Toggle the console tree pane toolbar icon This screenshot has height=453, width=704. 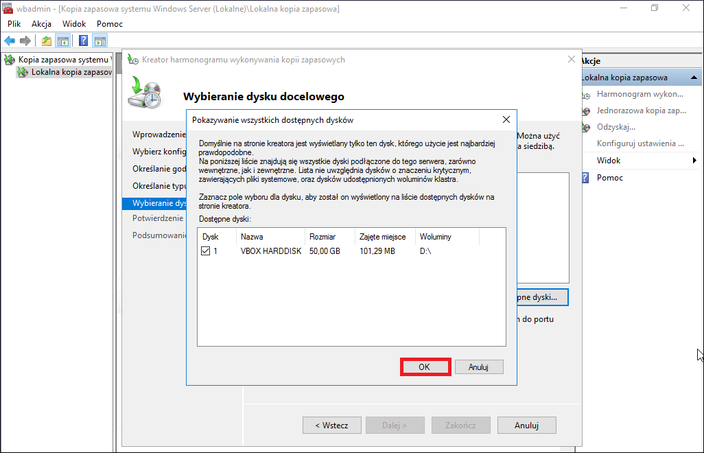[62, 40]
